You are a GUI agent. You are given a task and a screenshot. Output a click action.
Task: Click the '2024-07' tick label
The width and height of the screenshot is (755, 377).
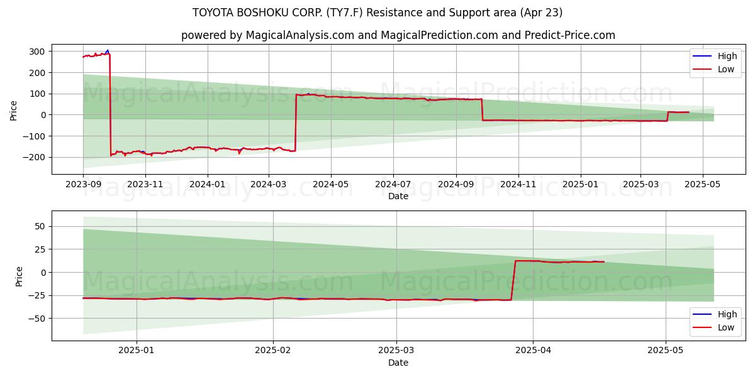click(x=393, y=185)
